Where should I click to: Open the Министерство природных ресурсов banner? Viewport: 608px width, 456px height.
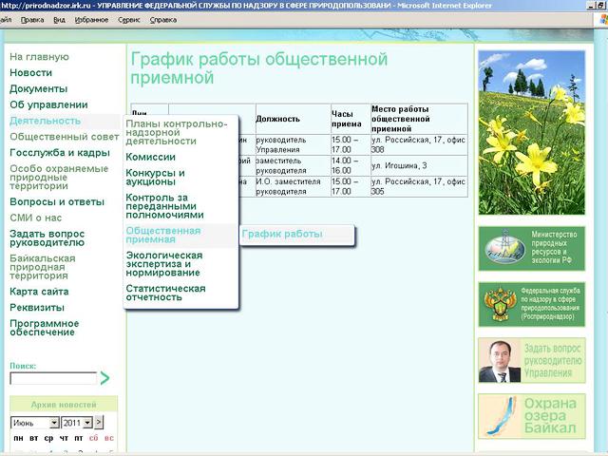[x=531, y=249]
